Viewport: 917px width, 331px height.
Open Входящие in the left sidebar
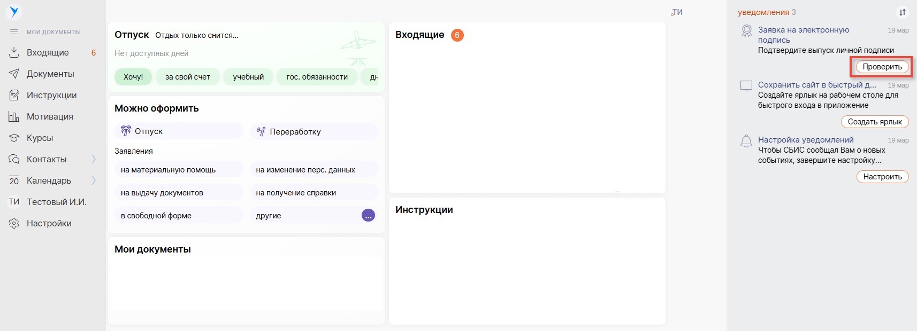48,52
